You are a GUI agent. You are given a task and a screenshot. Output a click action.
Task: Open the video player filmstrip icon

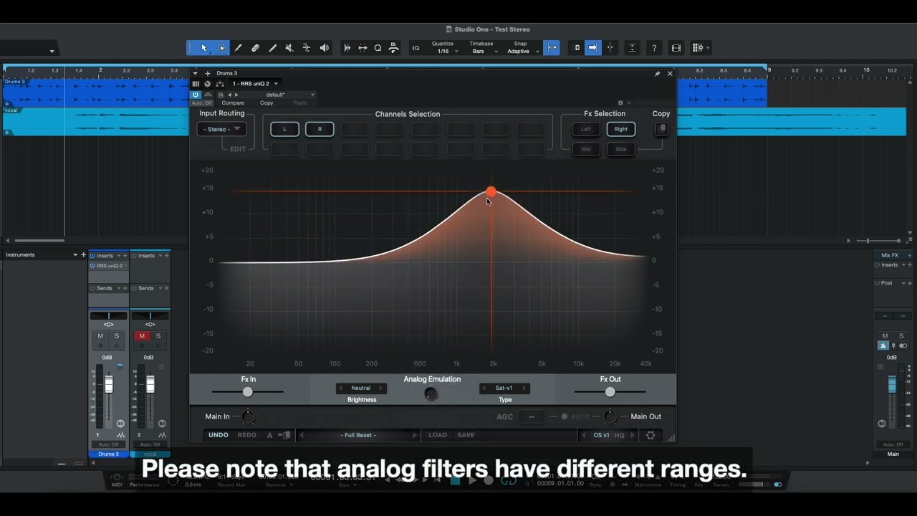676,48
